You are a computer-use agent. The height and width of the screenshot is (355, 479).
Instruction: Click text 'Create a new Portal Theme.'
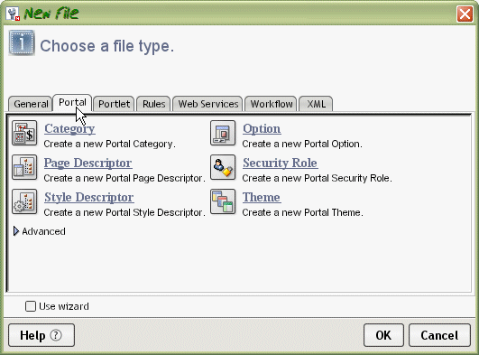(x=303, y=212)
